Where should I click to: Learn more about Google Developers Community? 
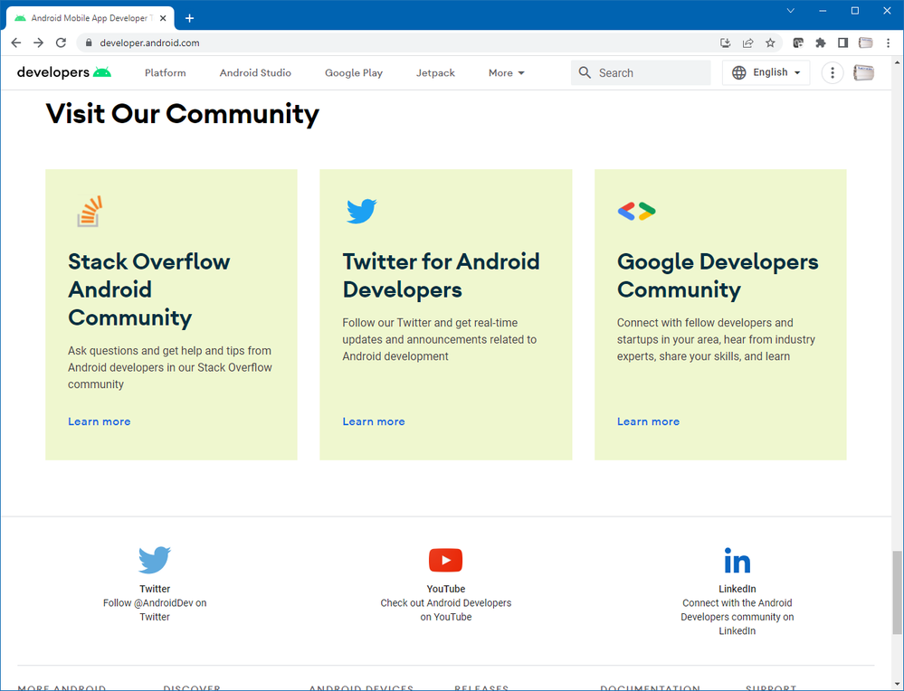648,421
